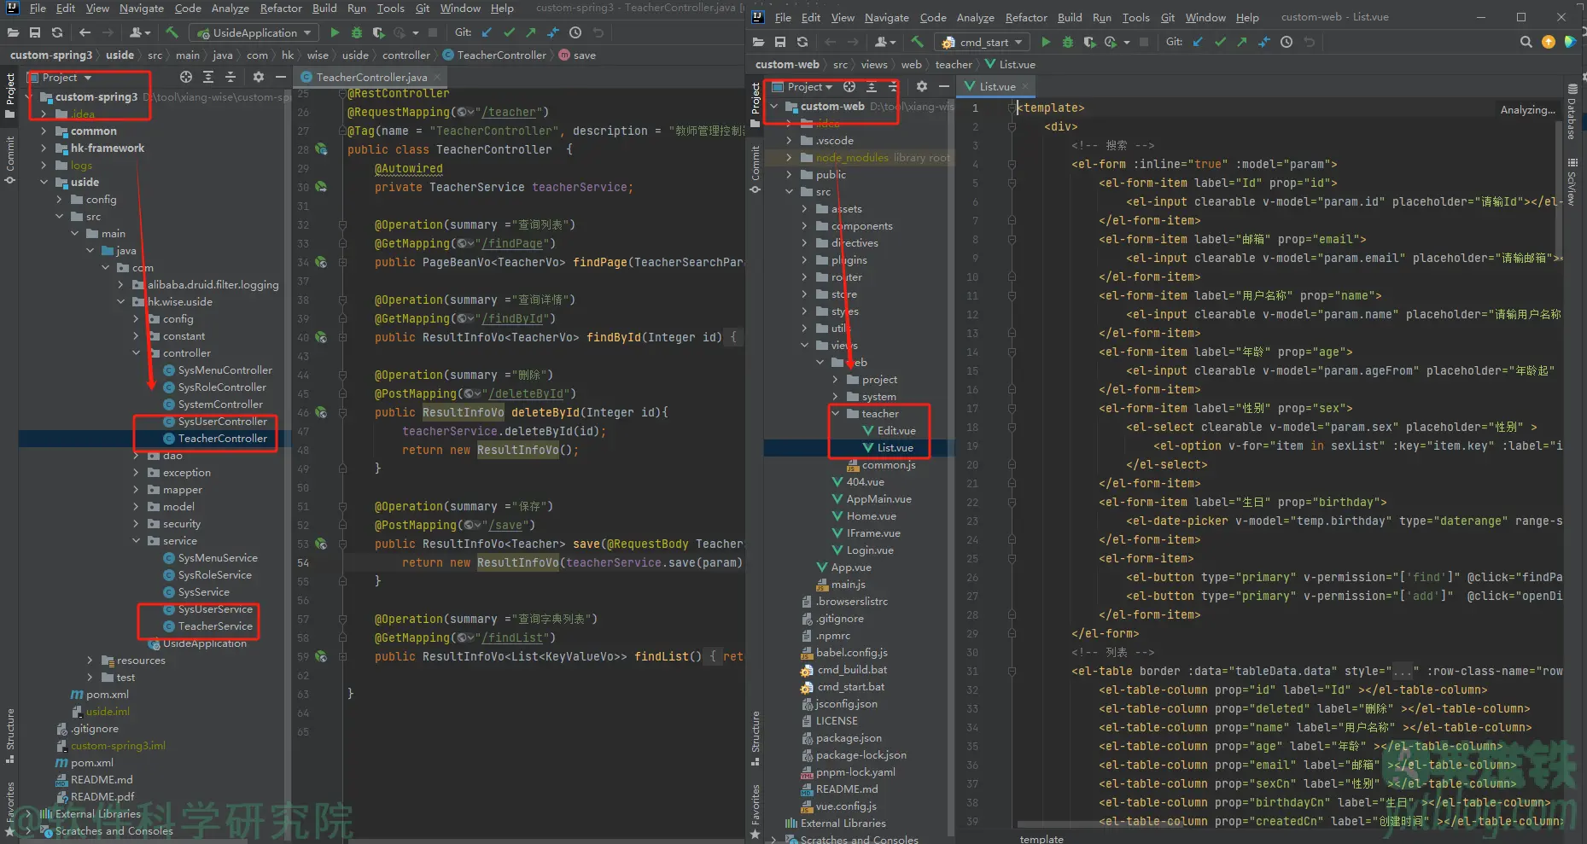Open Git history clock icon in right window
Viewport: 1587px width, 844px height.
click(1287, 42)
